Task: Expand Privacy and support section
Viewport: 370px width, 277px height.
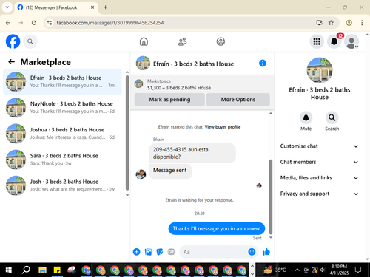Action: [x=319, y=194]
